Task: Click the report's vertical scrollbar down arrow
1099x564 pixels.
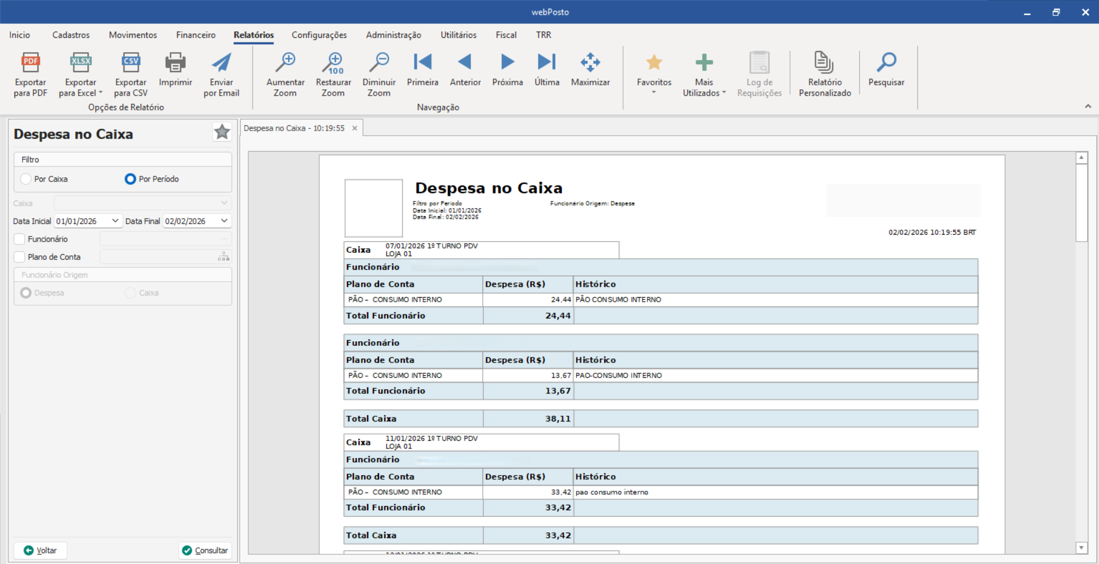Action: pyautogui.click(x=1081, y=548)
